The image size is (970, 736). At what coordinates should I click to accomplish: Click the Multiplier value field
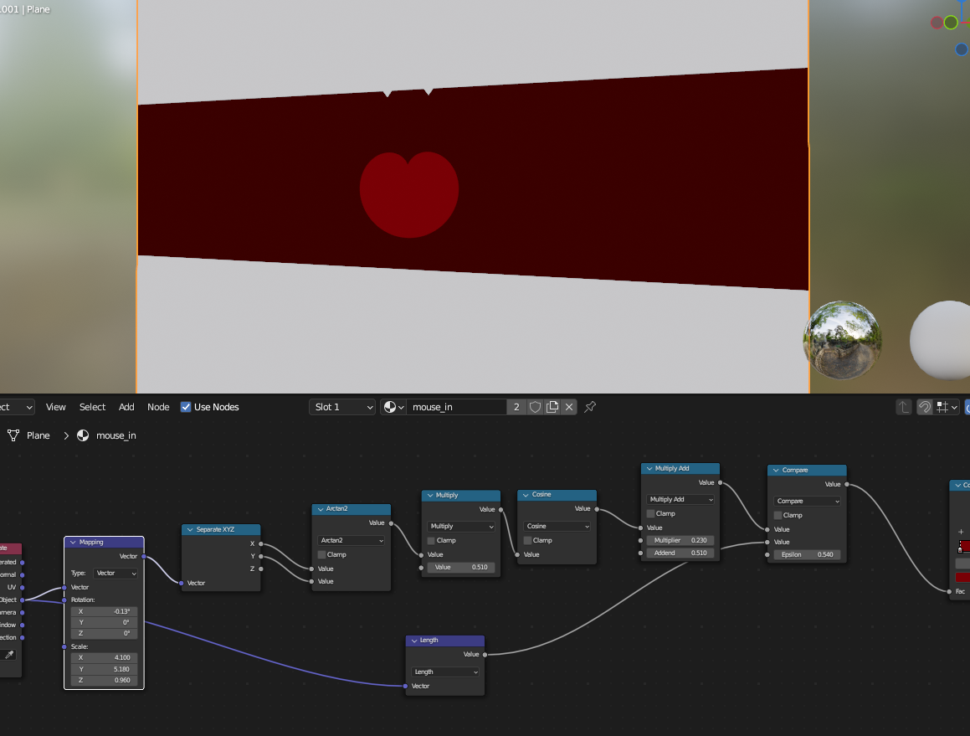(x=680, y=540)
